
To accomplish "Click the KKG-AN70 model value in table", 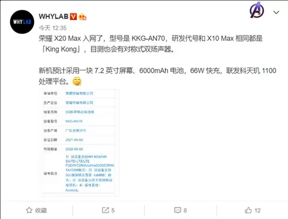I will coord(74,121).
